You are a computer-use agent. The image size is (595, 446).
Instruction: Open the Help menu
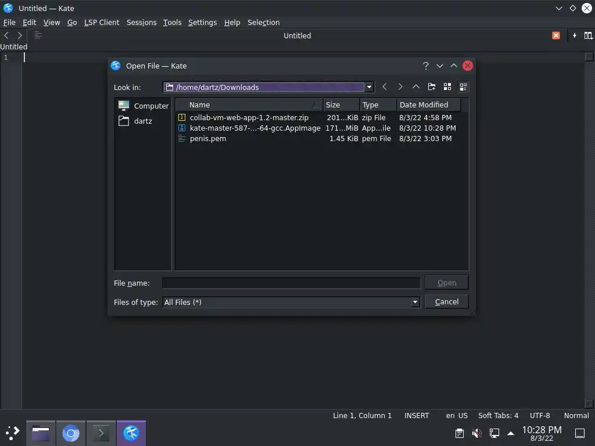(232, 23)
